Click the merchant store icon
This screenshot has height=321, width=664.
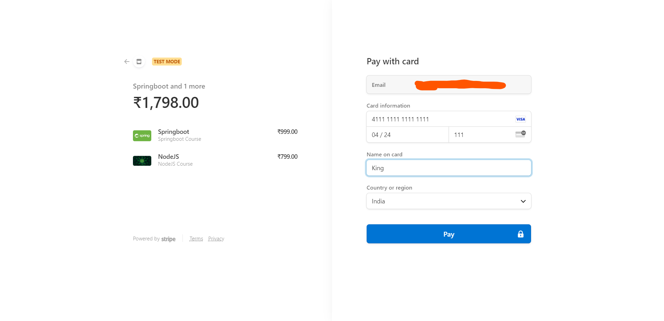pos(139,62)
